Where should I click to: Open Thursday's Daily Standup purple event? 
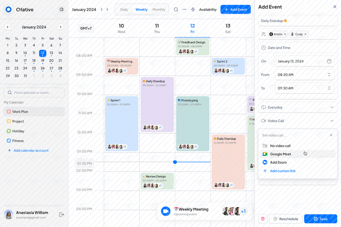(x=157, y=104)
